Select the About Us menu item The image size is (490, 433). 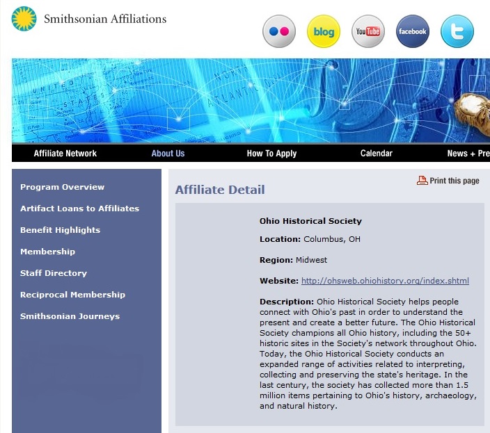[168, 153]
